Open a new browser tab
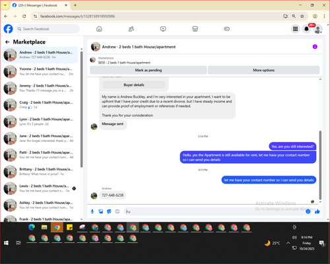This screenshot has height=264, width=330. pos(75,5)
